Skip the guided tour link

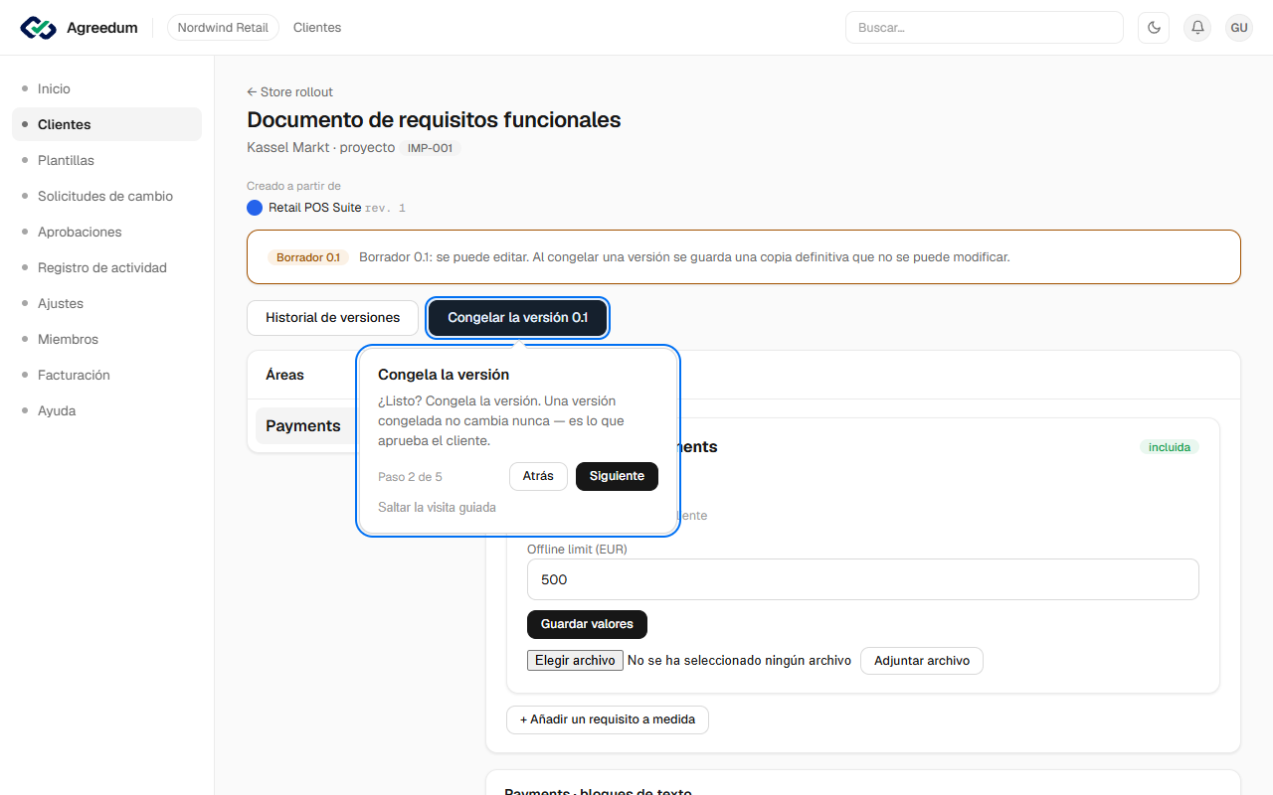[437, 507]
